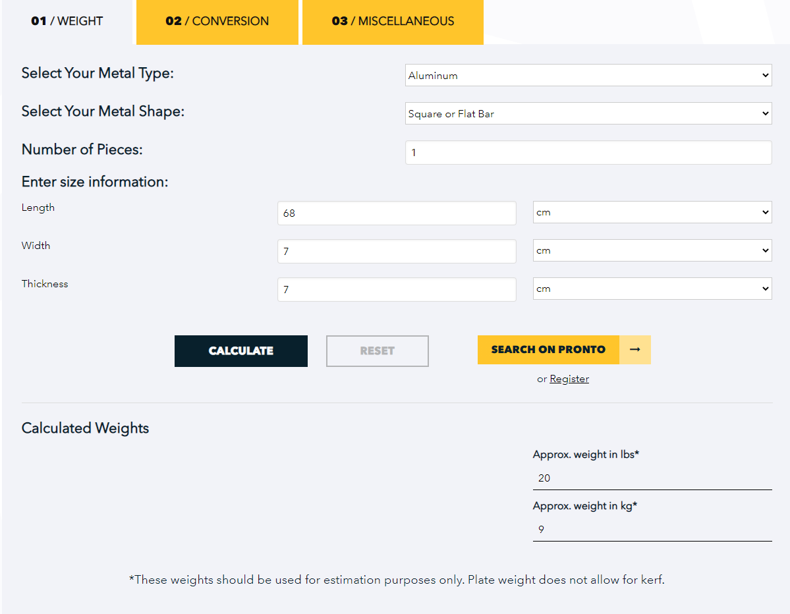
Task: Click the Number of Pieces field
Action: (588, 153)
